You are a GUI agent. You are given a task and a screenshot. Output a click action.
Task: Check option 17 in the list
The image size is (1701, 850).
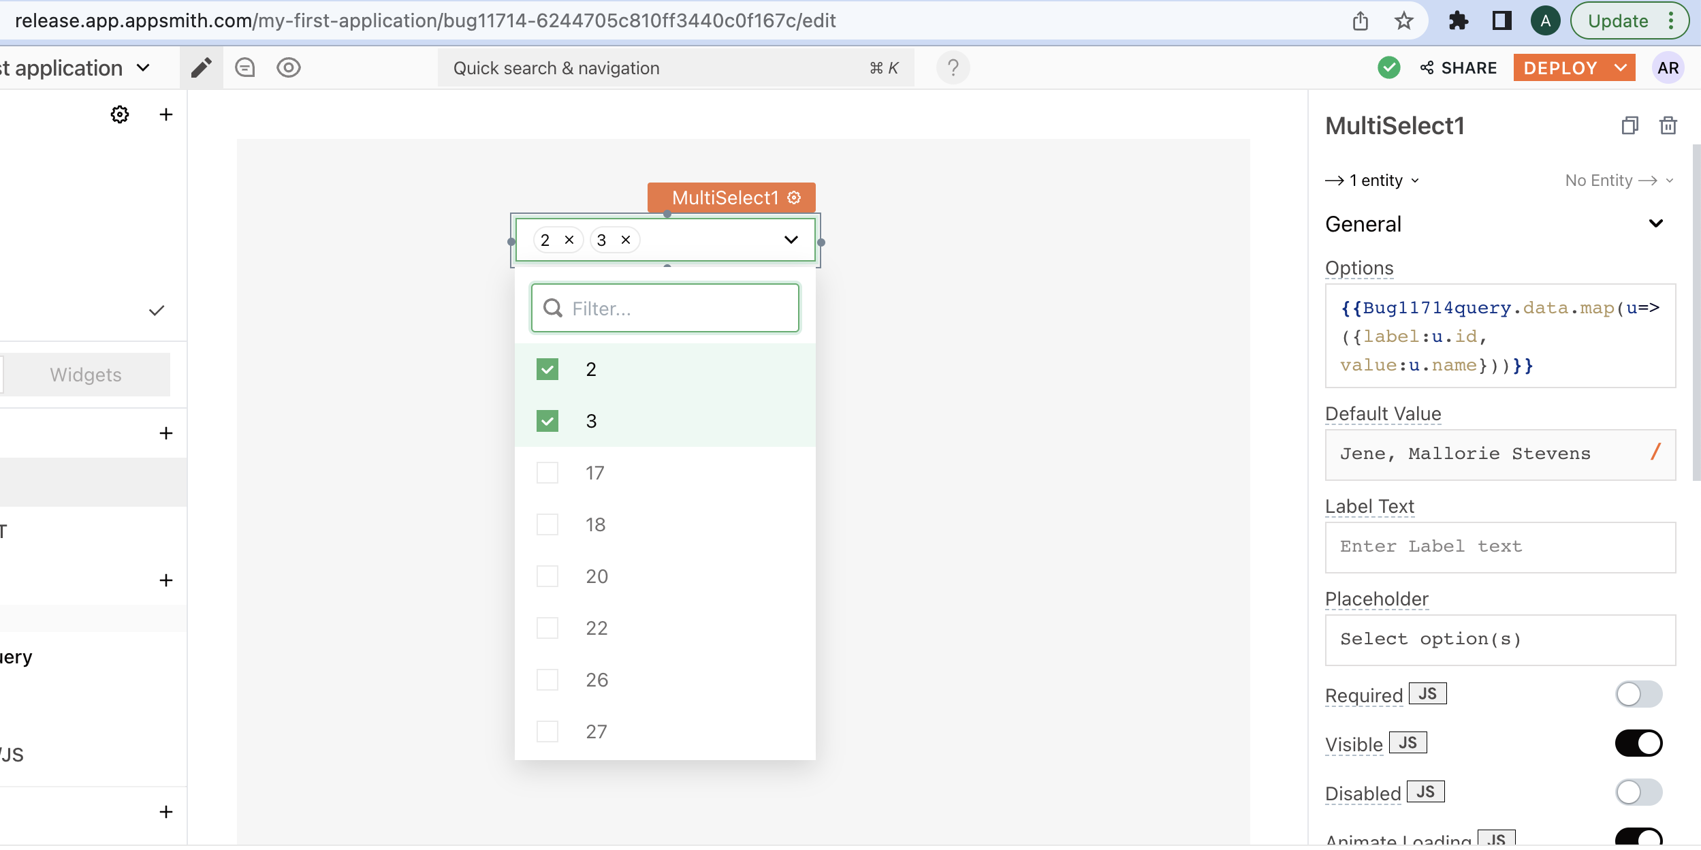(547, 473)
